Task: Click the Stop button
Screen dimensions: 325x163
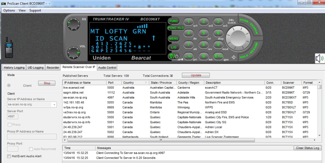Action: coord(47,83)
